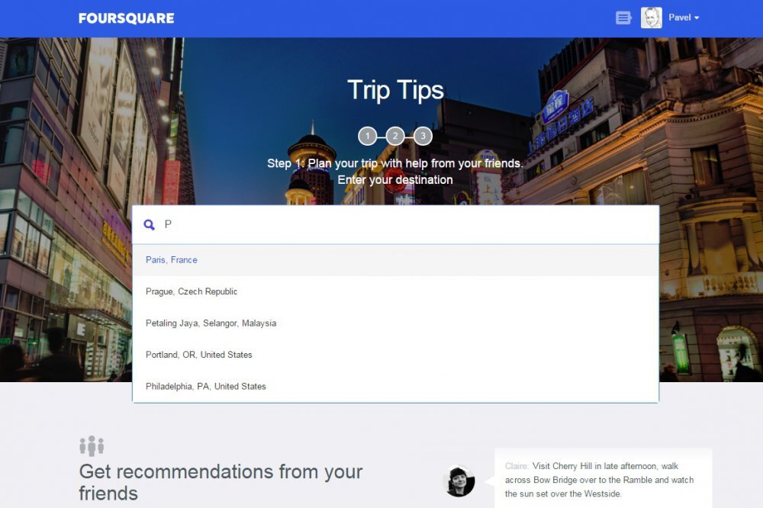Select the step 2 circle indicator

click(395, 135)
